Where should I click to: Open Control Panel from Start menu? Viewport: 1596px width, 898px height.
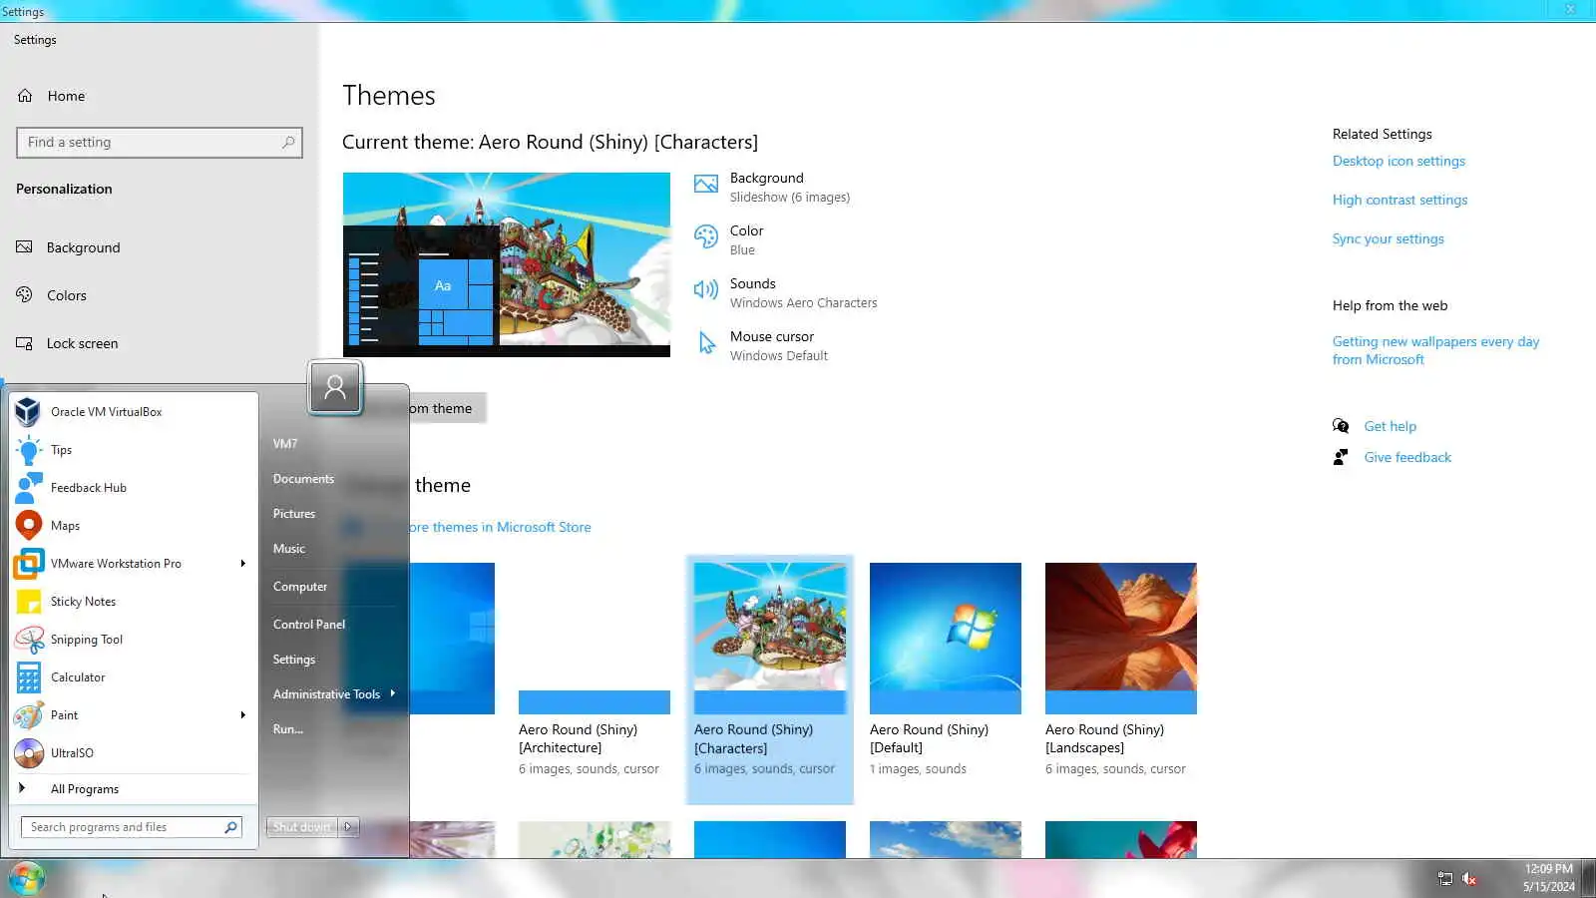309,625
